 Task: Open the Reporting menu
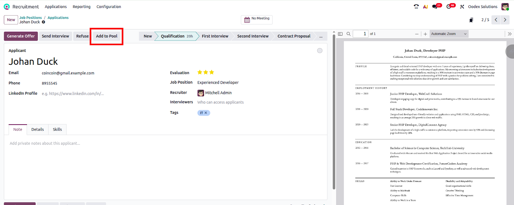click(x=82, y=7)
